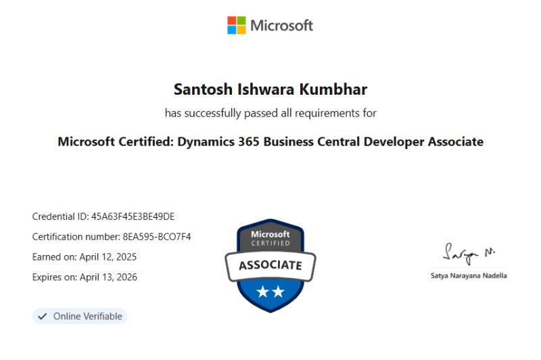Select the name Santosh Ishwara Kumbhar
541x360 pixels.
pos(270,89)
